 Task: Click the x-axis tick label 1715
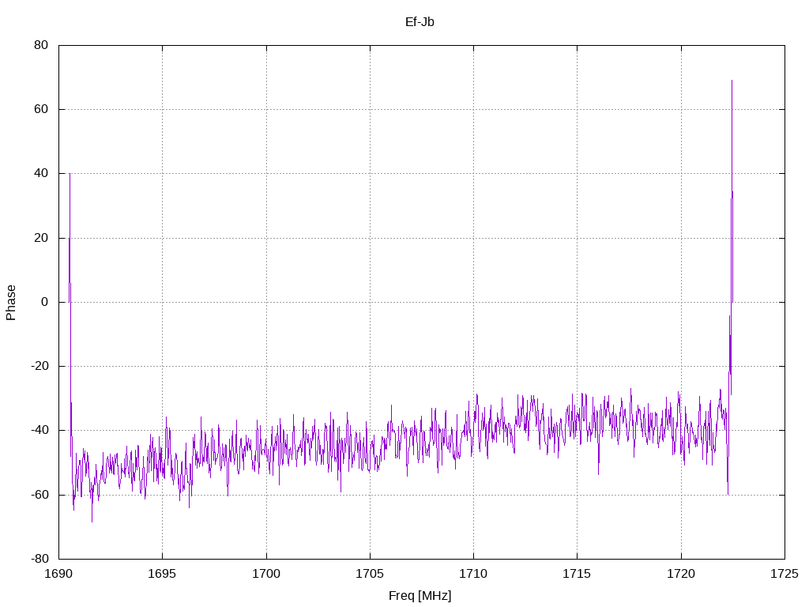point(577,574)
